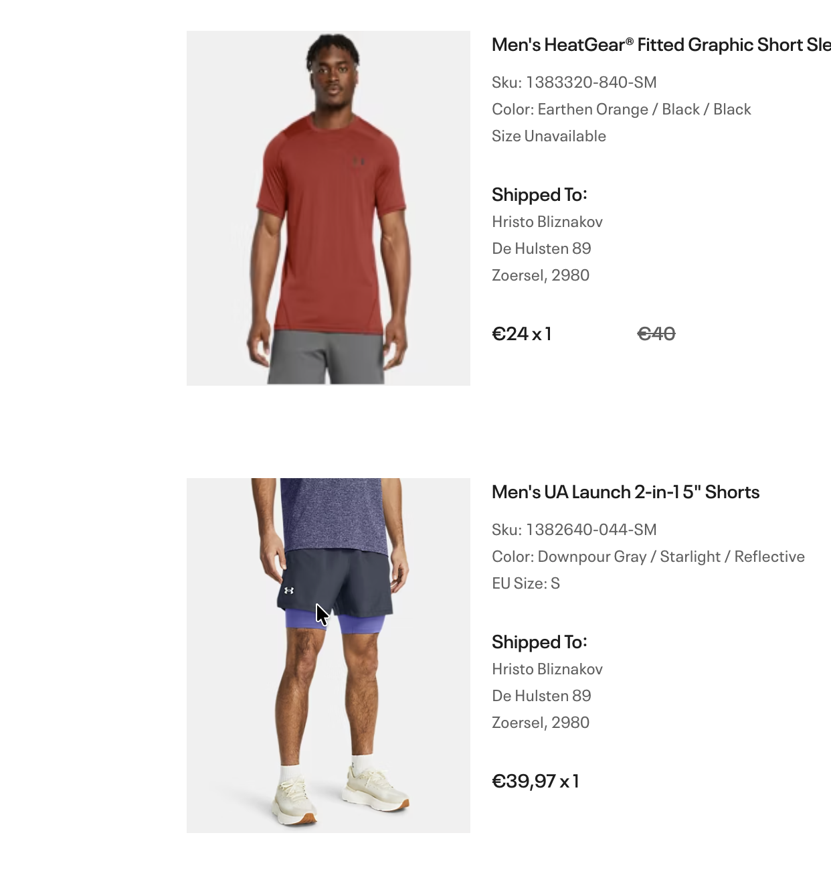The height and width of the screenshot is (896, 831).
Task: Click Zoersel, 2980 under the t-shirt
Action: [x=540, y=275]
